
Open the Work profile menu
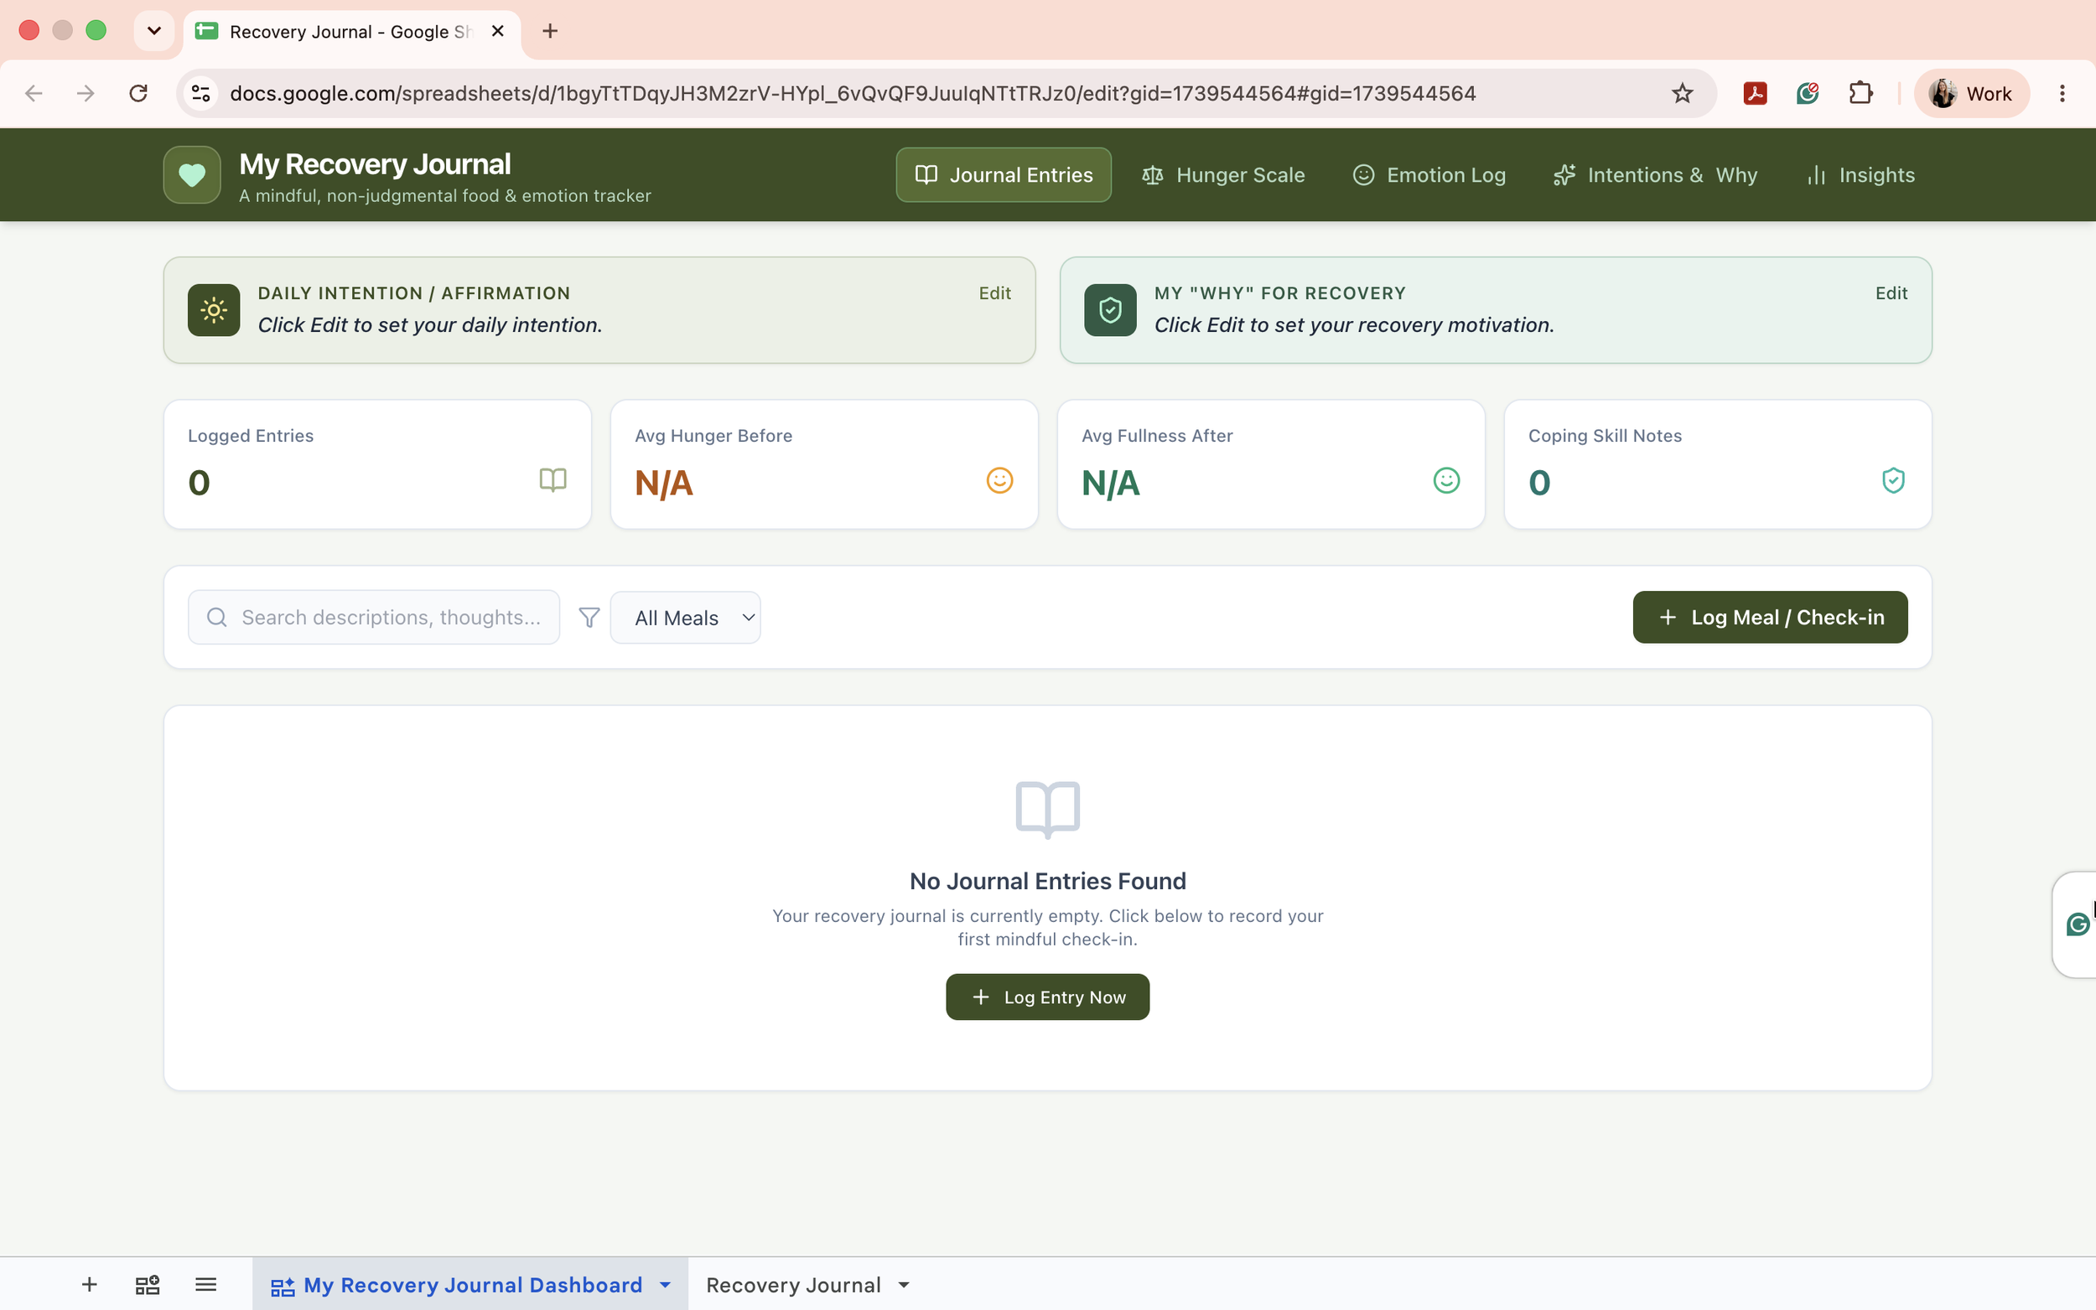coord(1971,93)
